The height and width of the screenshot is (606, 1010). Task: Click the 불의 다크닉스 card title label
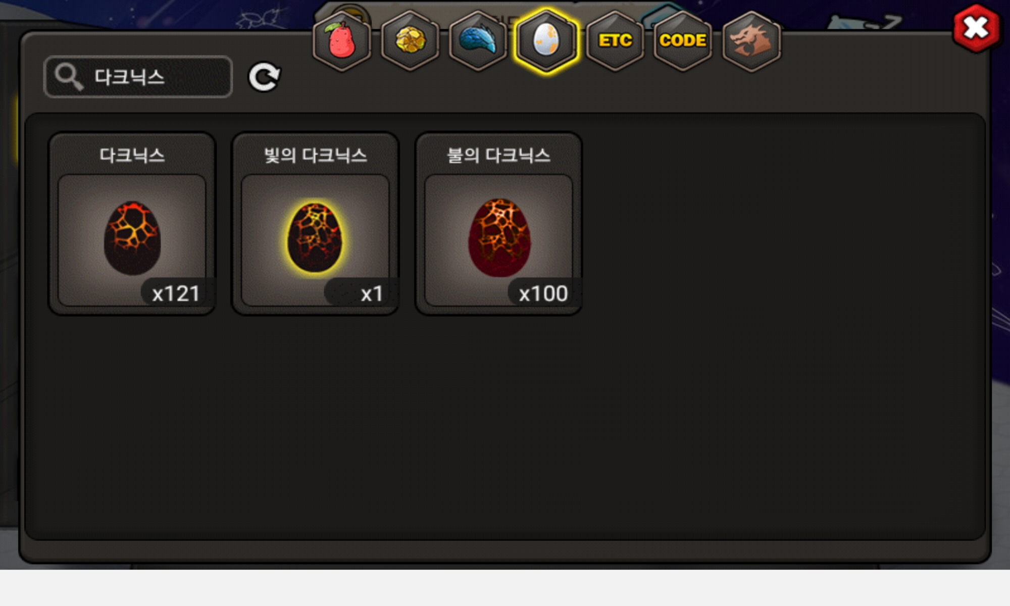[499, 155]
